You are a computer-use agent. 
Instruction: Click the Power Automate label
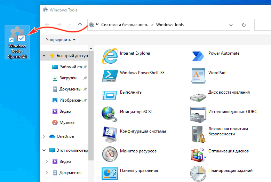point(224,53)
